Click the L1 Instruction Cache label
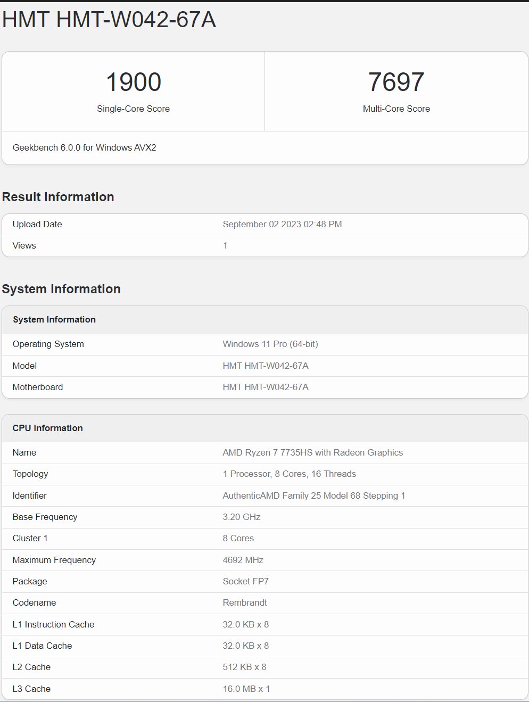The image size is (529, 702). [x=54, y=624]
